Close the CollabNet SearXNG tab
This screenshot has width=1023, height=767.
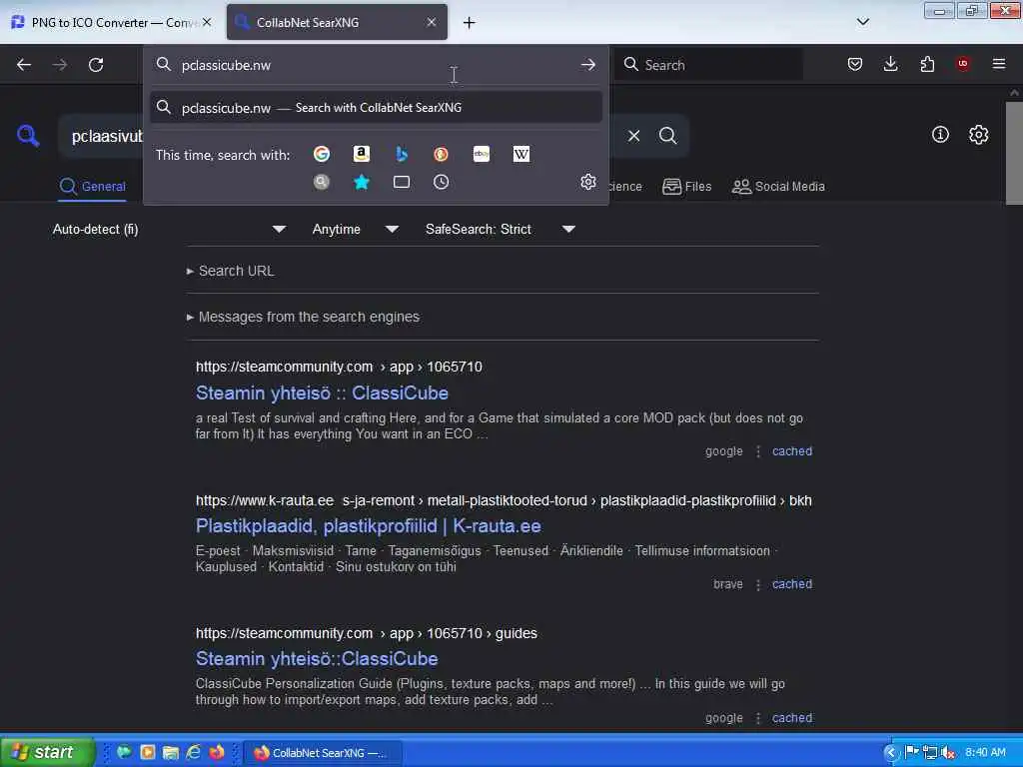coord(432,22)
